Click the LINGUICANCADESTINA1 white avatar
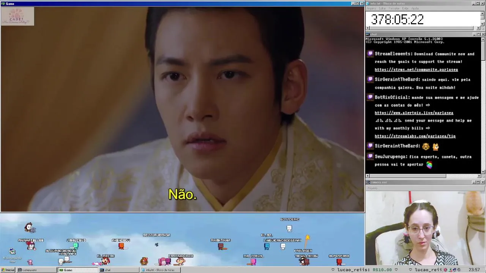Image resolution: width=486 pixels, height=273 pixels. point(283,246)
